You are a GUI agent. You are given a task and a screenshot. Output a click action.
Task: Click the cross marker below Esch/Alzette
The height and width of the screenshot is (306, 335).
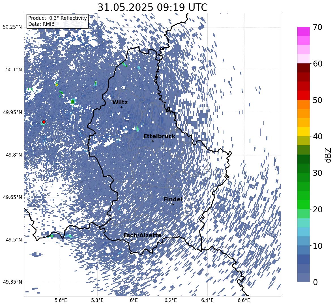(x=132, y=240)
